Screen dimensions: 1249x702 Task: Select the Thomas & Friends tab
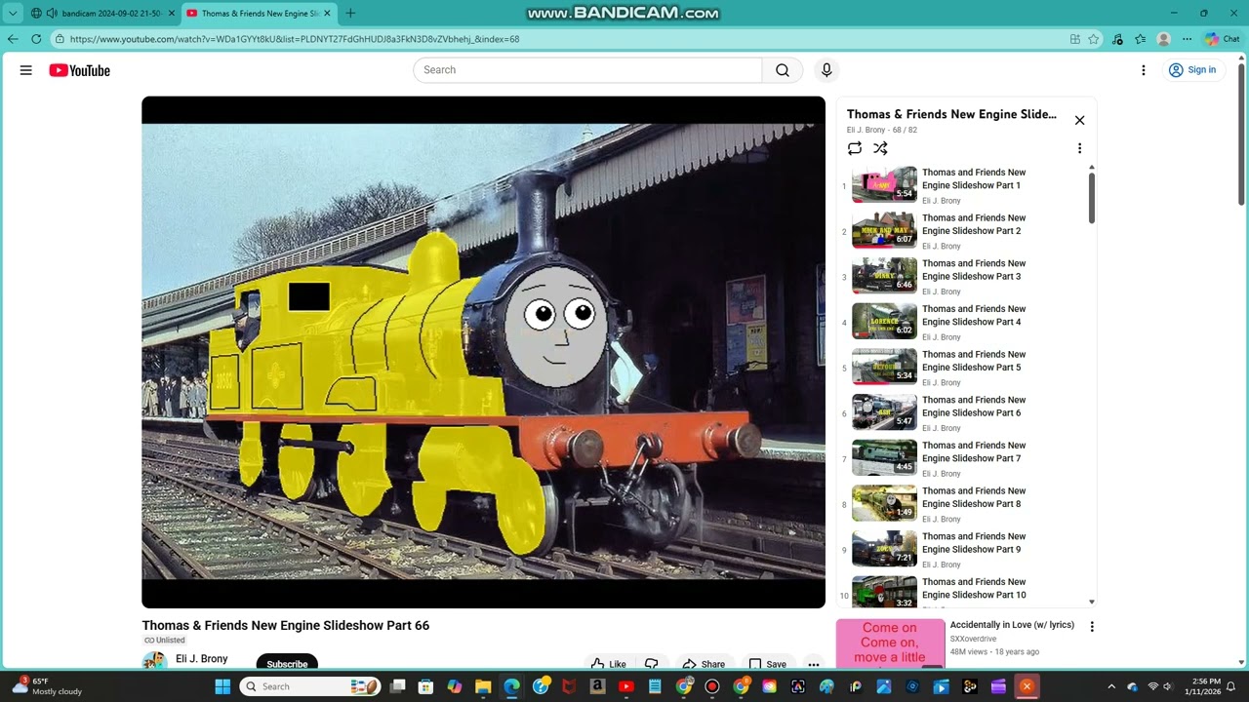[x=259, y=13]
